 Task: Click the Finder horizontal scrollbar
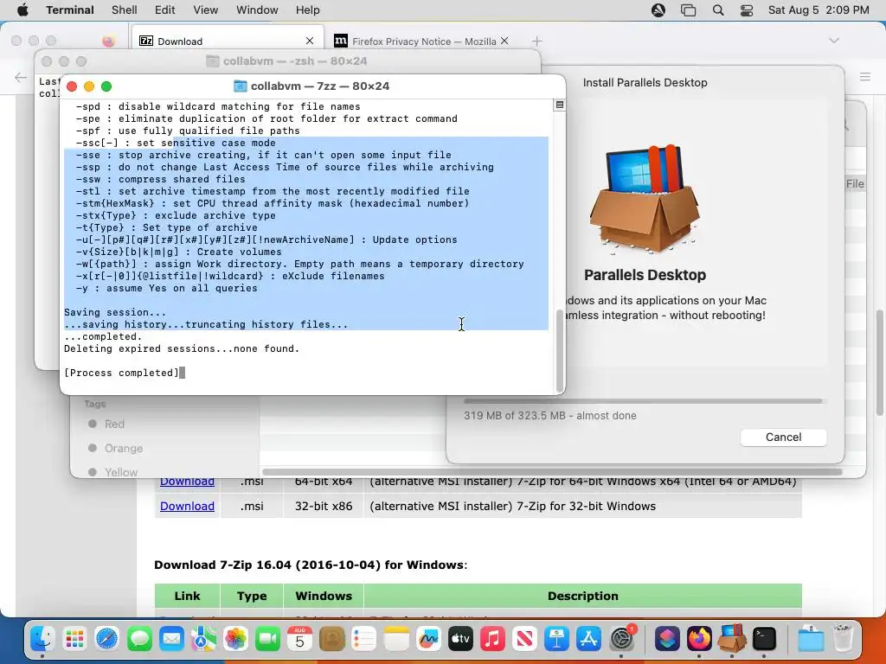coord(552,472)
